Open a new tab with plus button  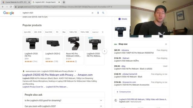[x=64, y=2]
